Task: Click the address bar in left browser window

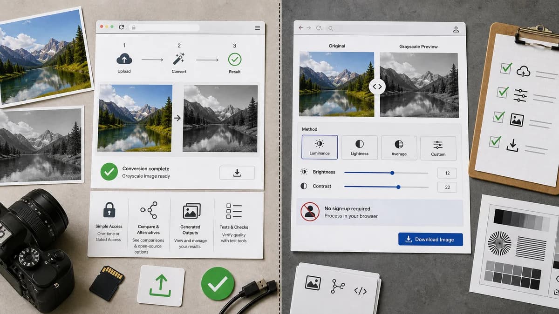Action: [x=164, y=28]
